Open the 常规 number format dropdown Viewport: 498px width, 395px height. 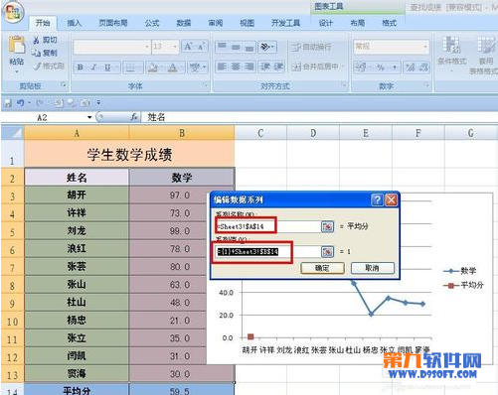click(x=425, y=47)
